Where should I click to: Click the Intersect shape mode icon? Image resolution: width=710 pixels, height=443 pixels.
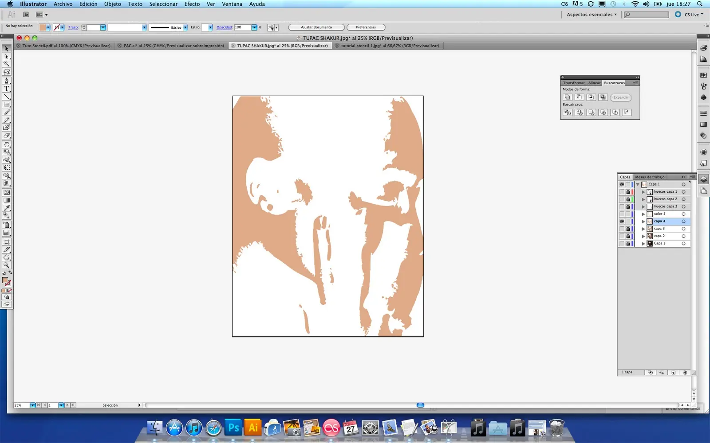(x=591, y=97)
